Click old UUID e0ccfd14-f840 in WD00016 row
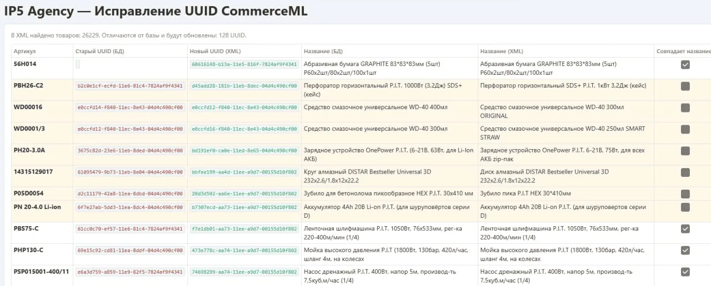 point(130,108)
